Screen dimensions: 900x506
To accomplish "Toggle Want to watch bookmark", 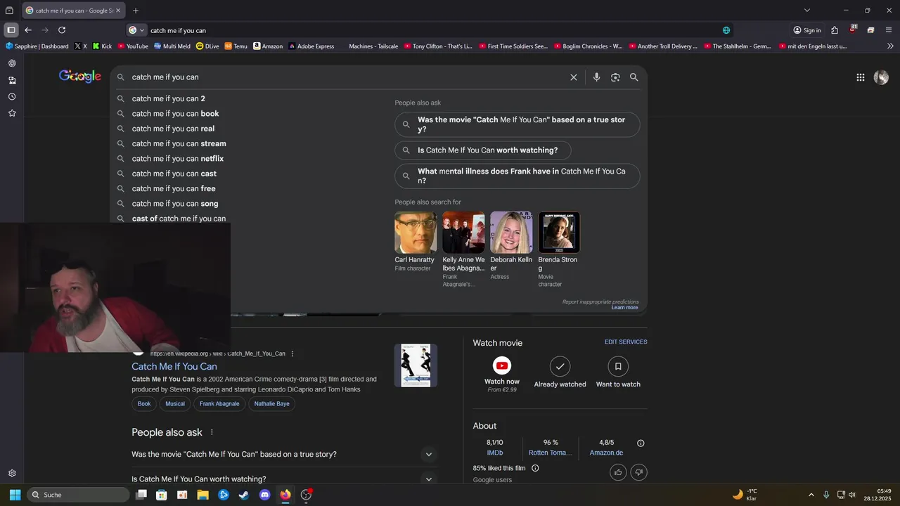I will tap(618, 366).
